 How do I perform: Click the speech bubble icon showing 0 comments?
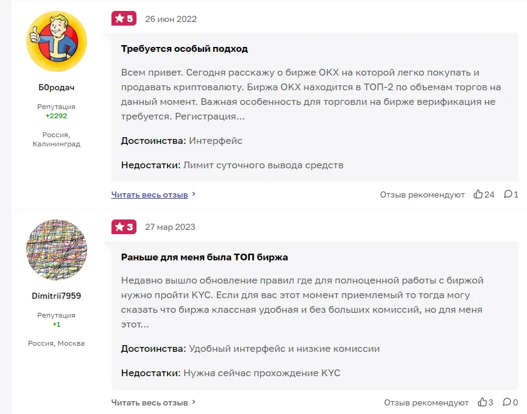(x=508, y=402)
